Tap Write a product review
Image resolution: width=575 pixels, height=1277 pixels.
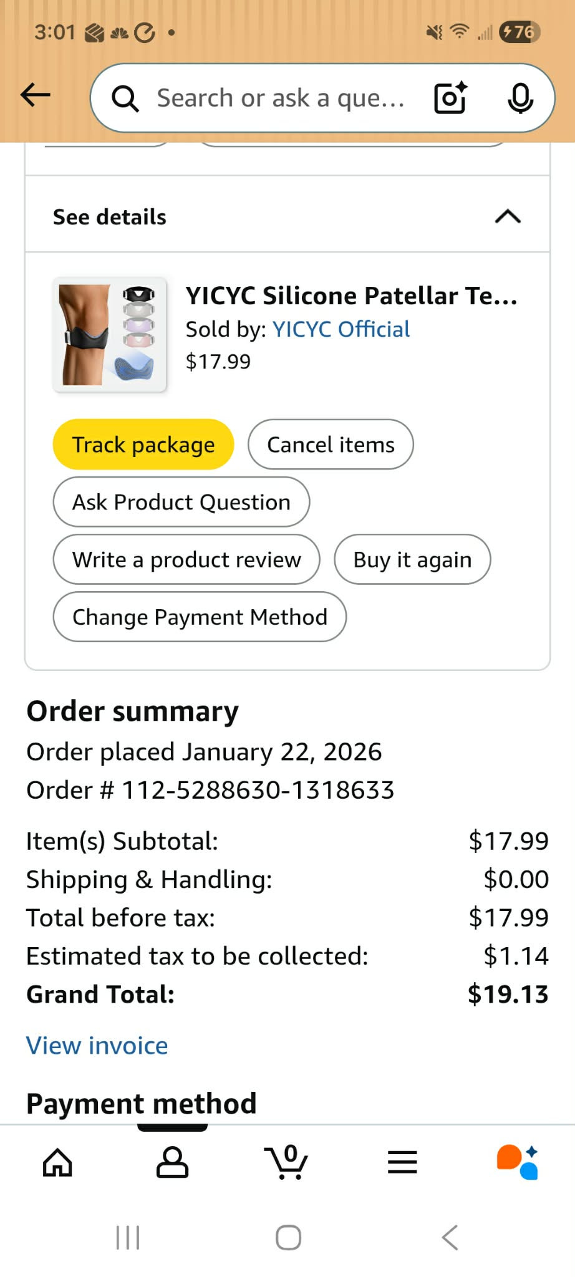click(x=186, y=559)
